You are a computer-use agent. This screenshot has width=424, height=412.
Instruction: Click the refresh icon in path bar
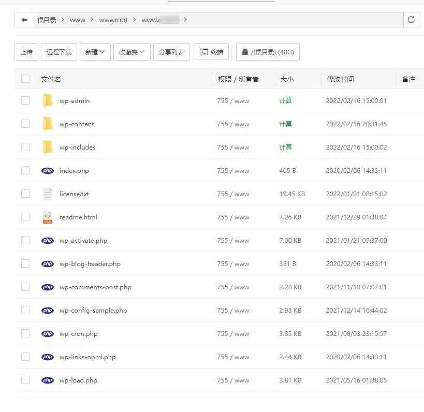[x=411, y=20]
